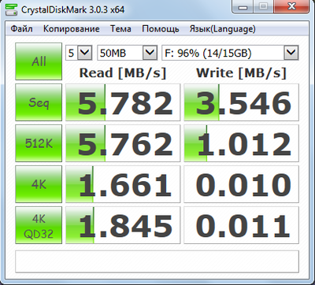Click the empty comment field at bottom

[x=157, y=261]
